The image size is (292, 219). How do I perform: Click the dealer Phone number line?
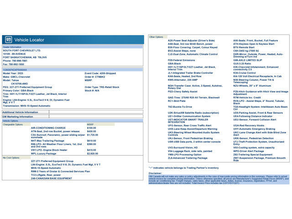15,61
